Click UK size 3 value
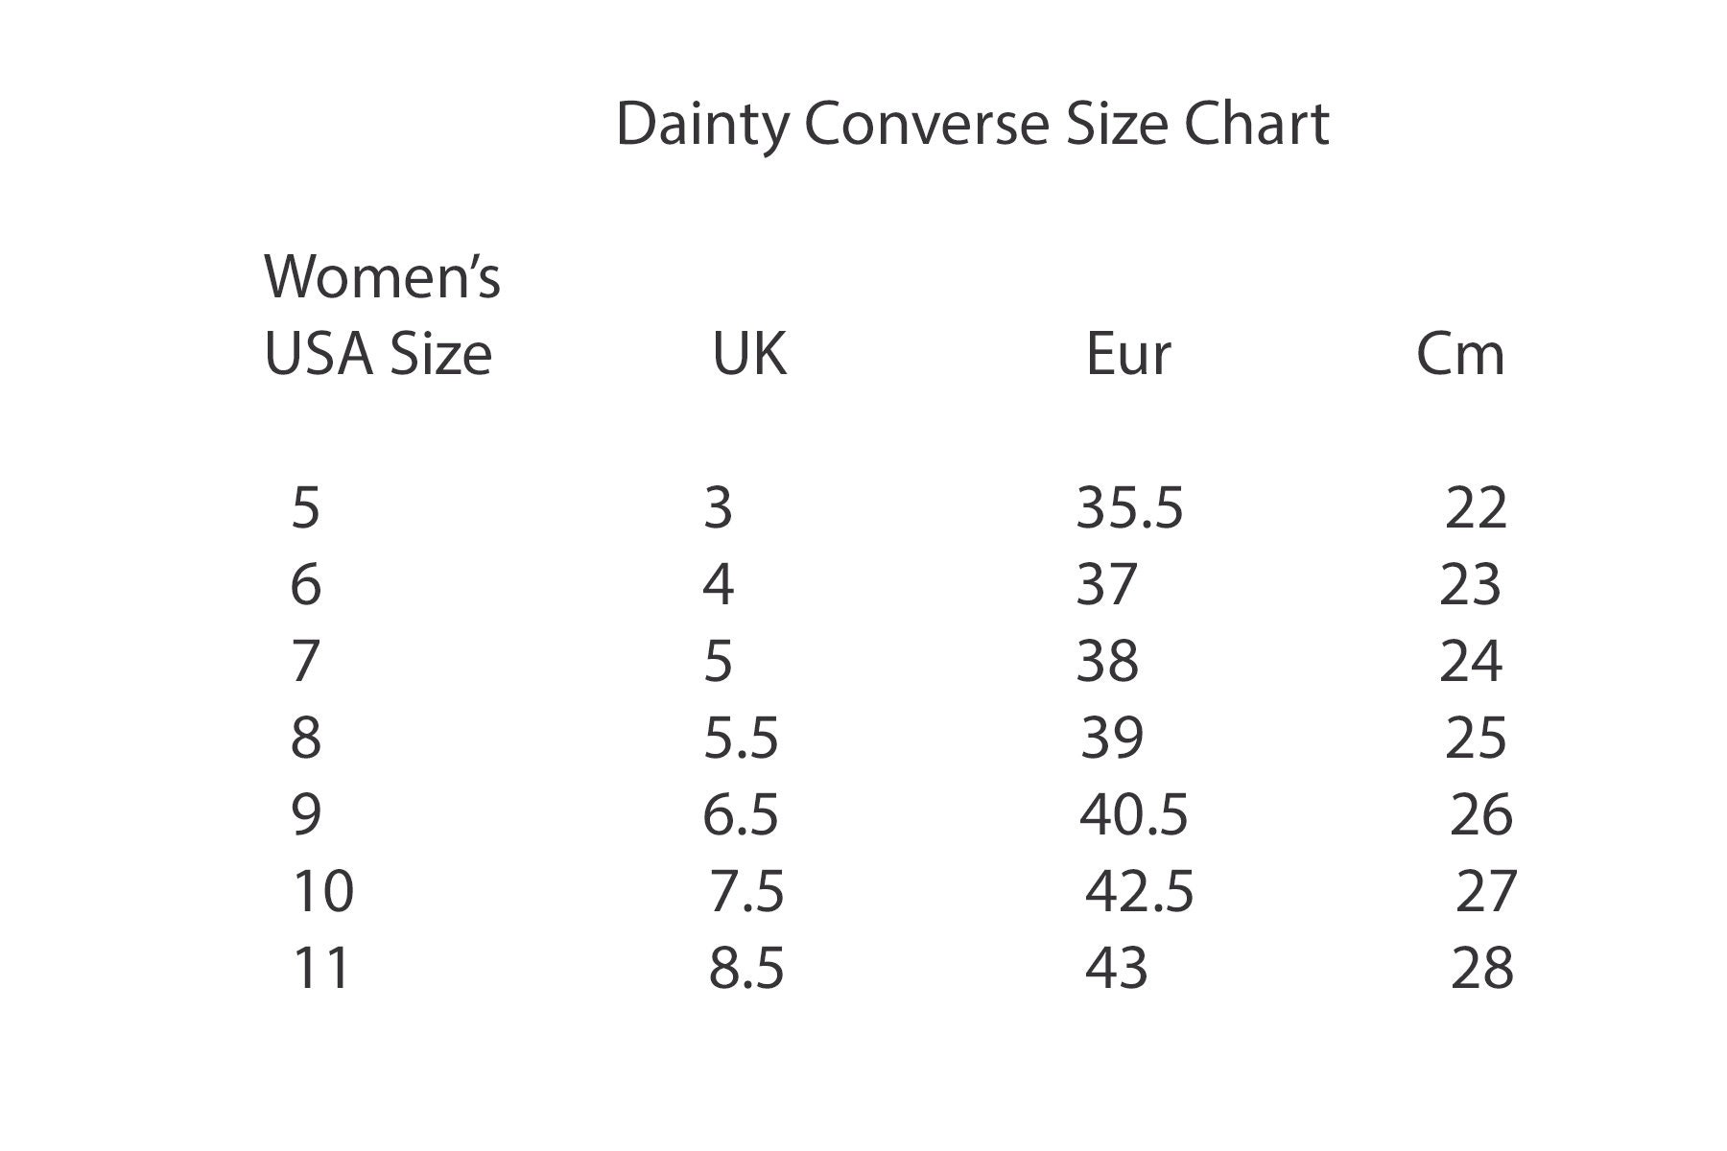Viewport: 1727px width, 1151px height. tap(718, 507)
